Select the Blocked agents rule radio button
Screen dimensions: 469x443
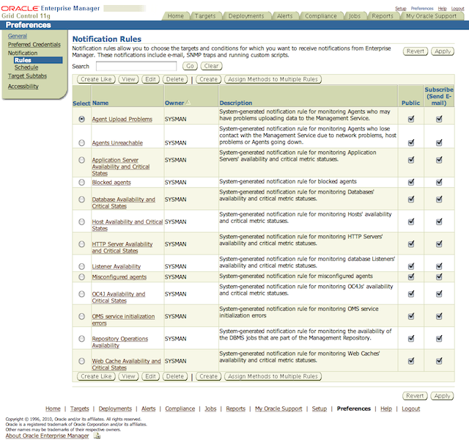click(81, 182)
